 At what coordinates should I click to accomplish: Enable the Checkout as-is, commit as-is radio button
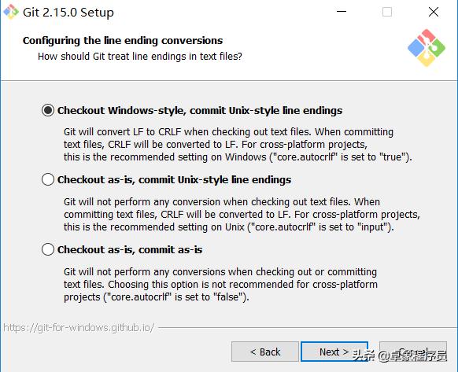click(48, 249)
